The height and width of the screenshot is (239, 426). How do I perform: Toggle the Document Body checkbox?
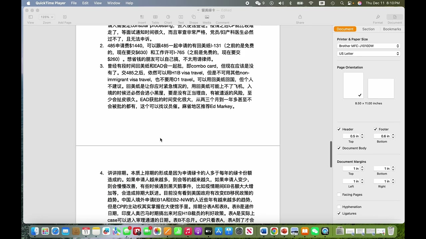339,148
